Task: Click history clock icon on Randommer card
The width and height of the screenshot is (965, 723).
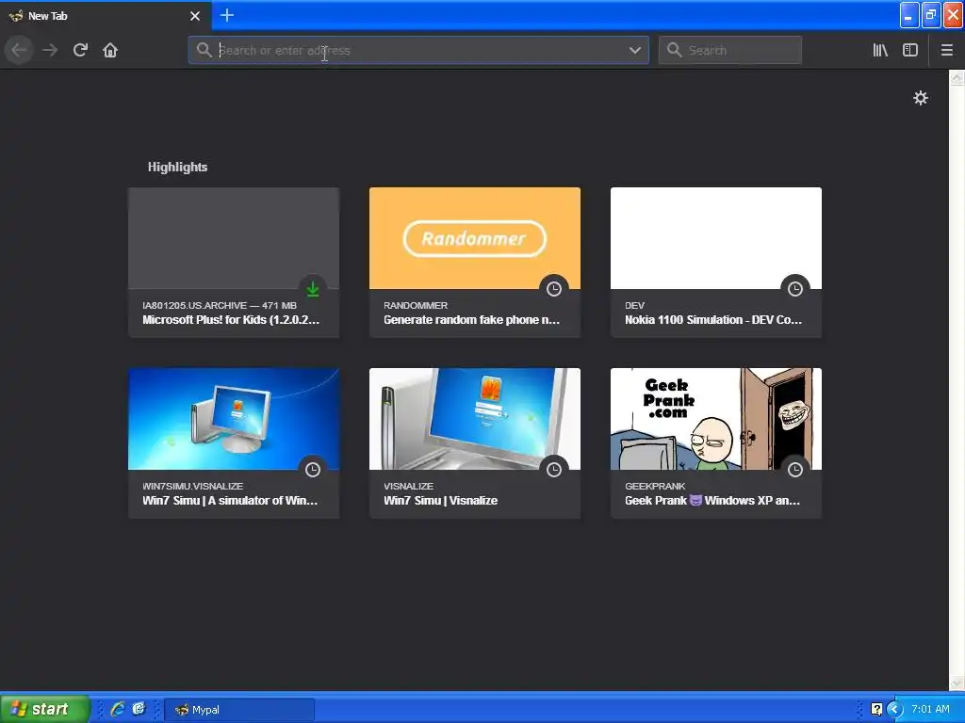Action: coord(554,288)
